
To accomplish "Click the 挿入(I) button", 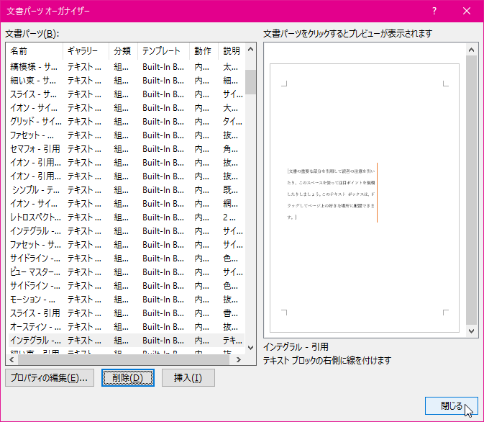I will (x=188, y=378).
